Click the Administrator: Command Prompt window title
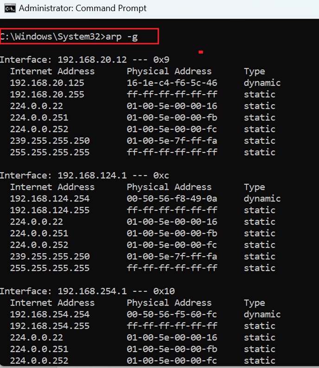Image resolution: width=319 pixels, height=368 pixels. click(x=83, y=8)
